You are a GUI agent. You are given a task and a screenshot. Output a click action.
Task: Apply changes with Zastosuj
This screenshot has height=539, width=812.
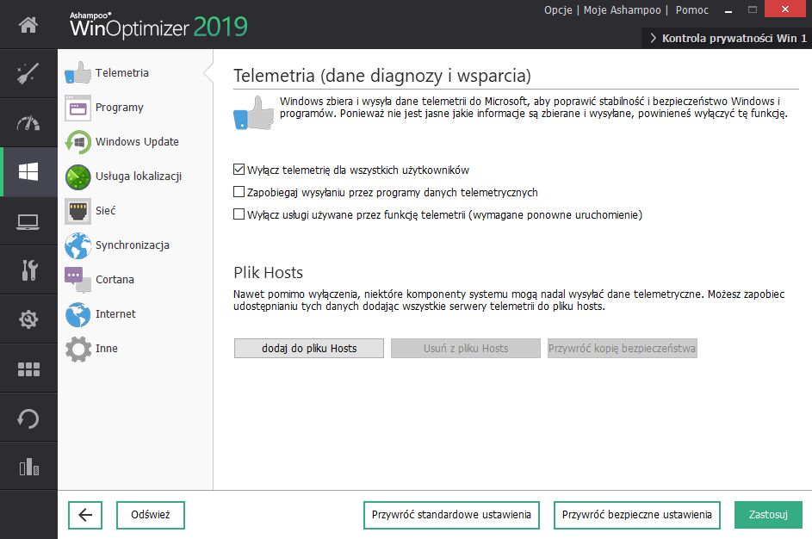click(x=768, y=515)
